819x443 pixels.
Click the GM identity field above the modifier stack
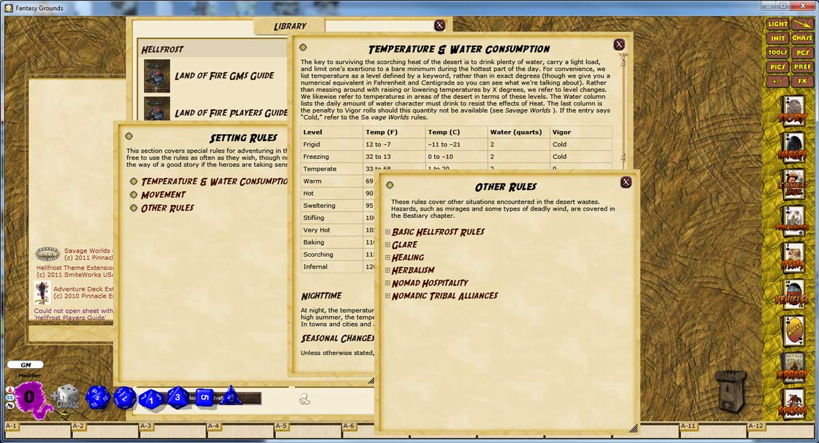tap(25, 365)
